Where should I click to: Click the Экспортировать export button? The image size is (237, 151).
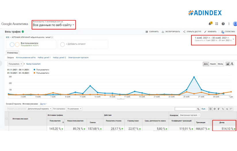click(x=171, y=32)
